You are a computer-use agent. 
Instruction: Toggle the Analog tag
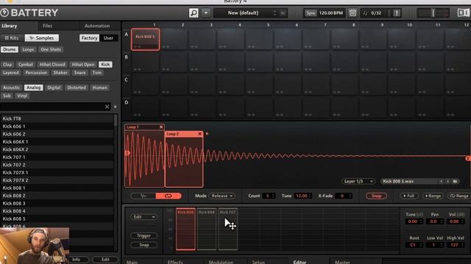pyautogui.click(x=34, y=87)
